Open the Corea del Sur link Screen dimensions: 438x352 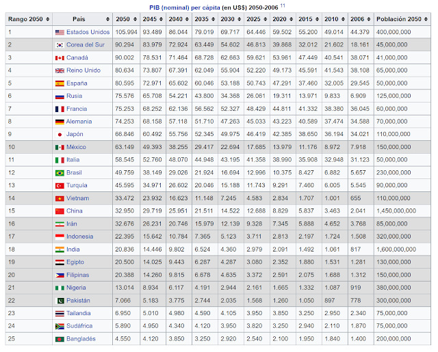(86, 45)
